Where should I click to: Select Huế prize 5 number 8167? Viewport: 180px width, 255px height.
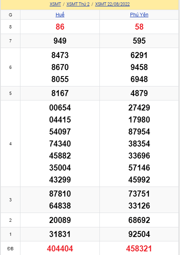(60, 93)
